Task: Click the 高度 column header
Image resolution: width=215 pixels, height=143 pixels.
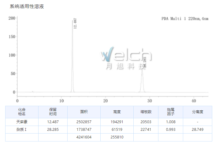Action: coord(117,112)
